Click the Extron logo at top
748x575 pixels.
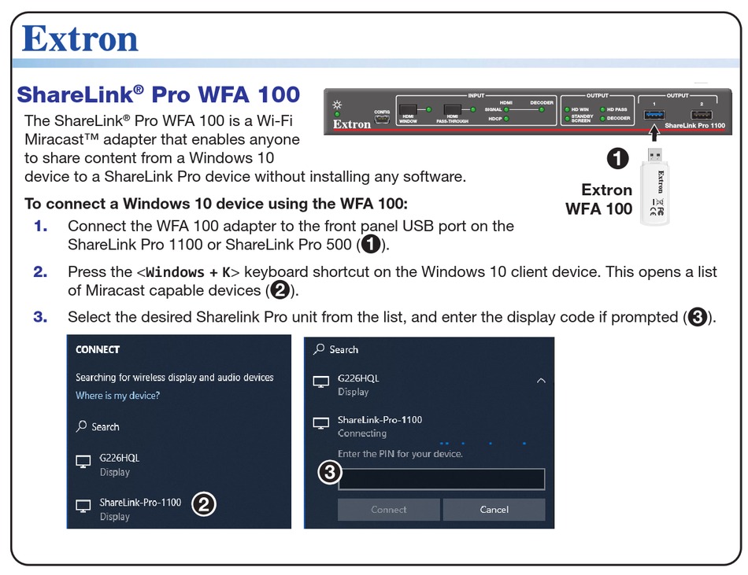coord(80,39)
